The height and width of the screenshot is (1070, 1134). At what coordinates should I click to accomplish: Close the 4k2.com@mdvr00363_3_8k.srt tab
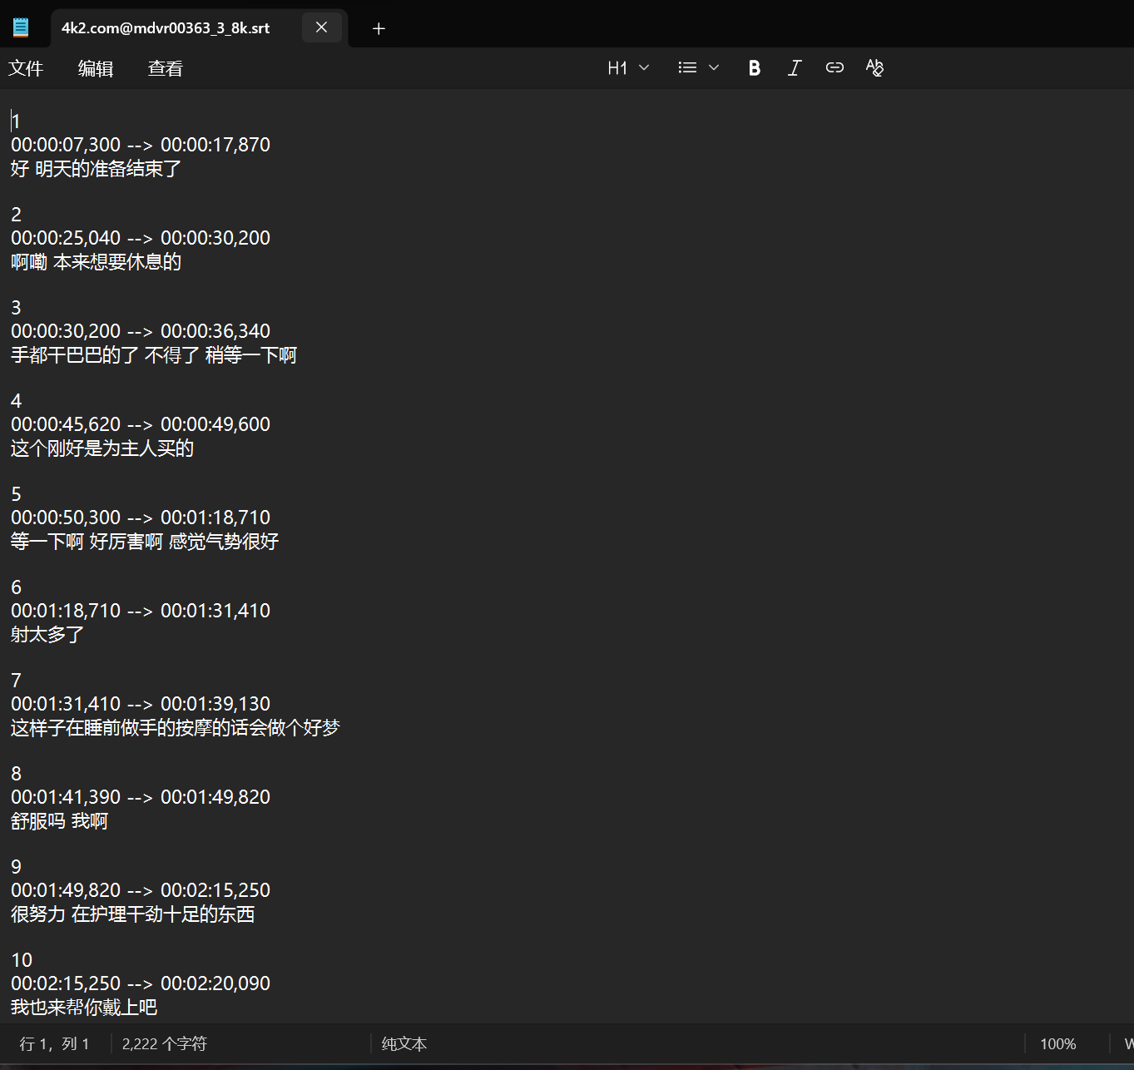[321, 27]
